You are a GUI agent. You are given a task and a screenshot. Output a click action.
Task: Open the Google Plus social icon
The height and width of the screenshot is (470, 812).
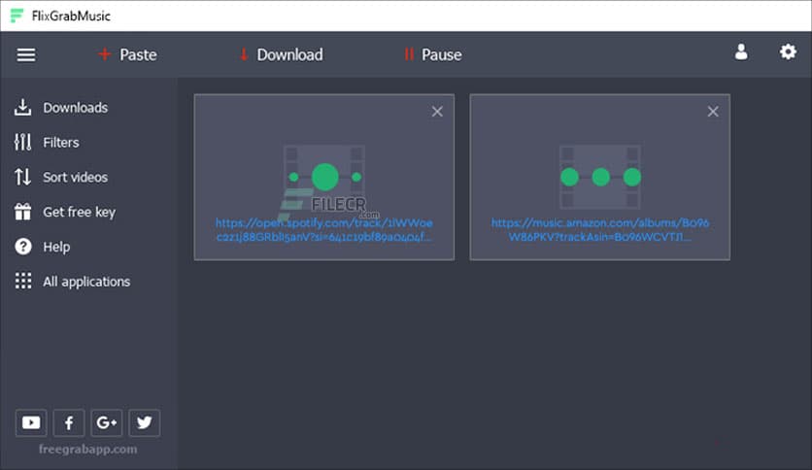[x=107, y=422]
